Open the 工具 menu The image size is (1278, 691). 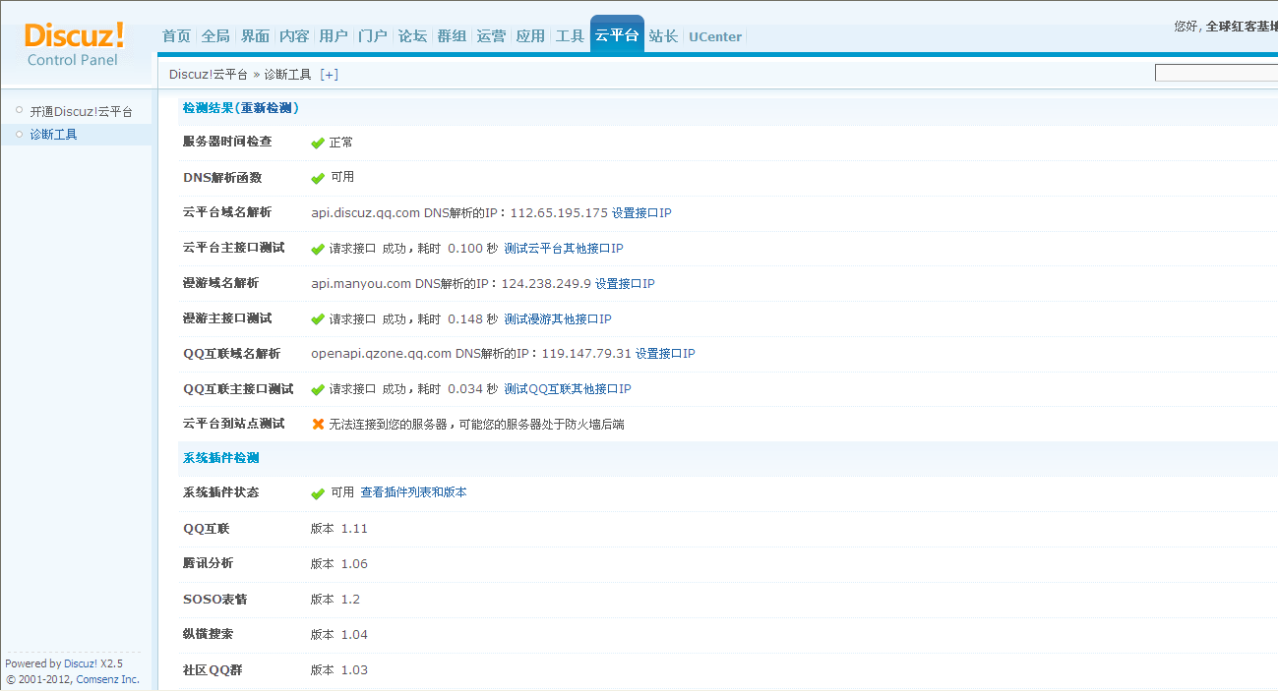pos(570,36)
